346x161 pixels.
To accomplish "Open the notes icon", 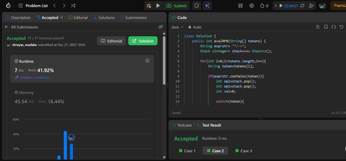I will pos(196,5).
